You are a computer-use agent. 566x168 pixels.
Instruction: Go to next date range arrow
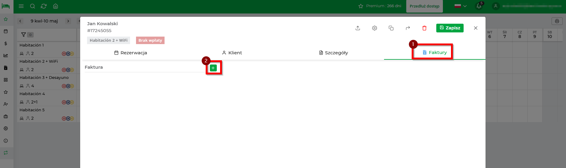68,21
